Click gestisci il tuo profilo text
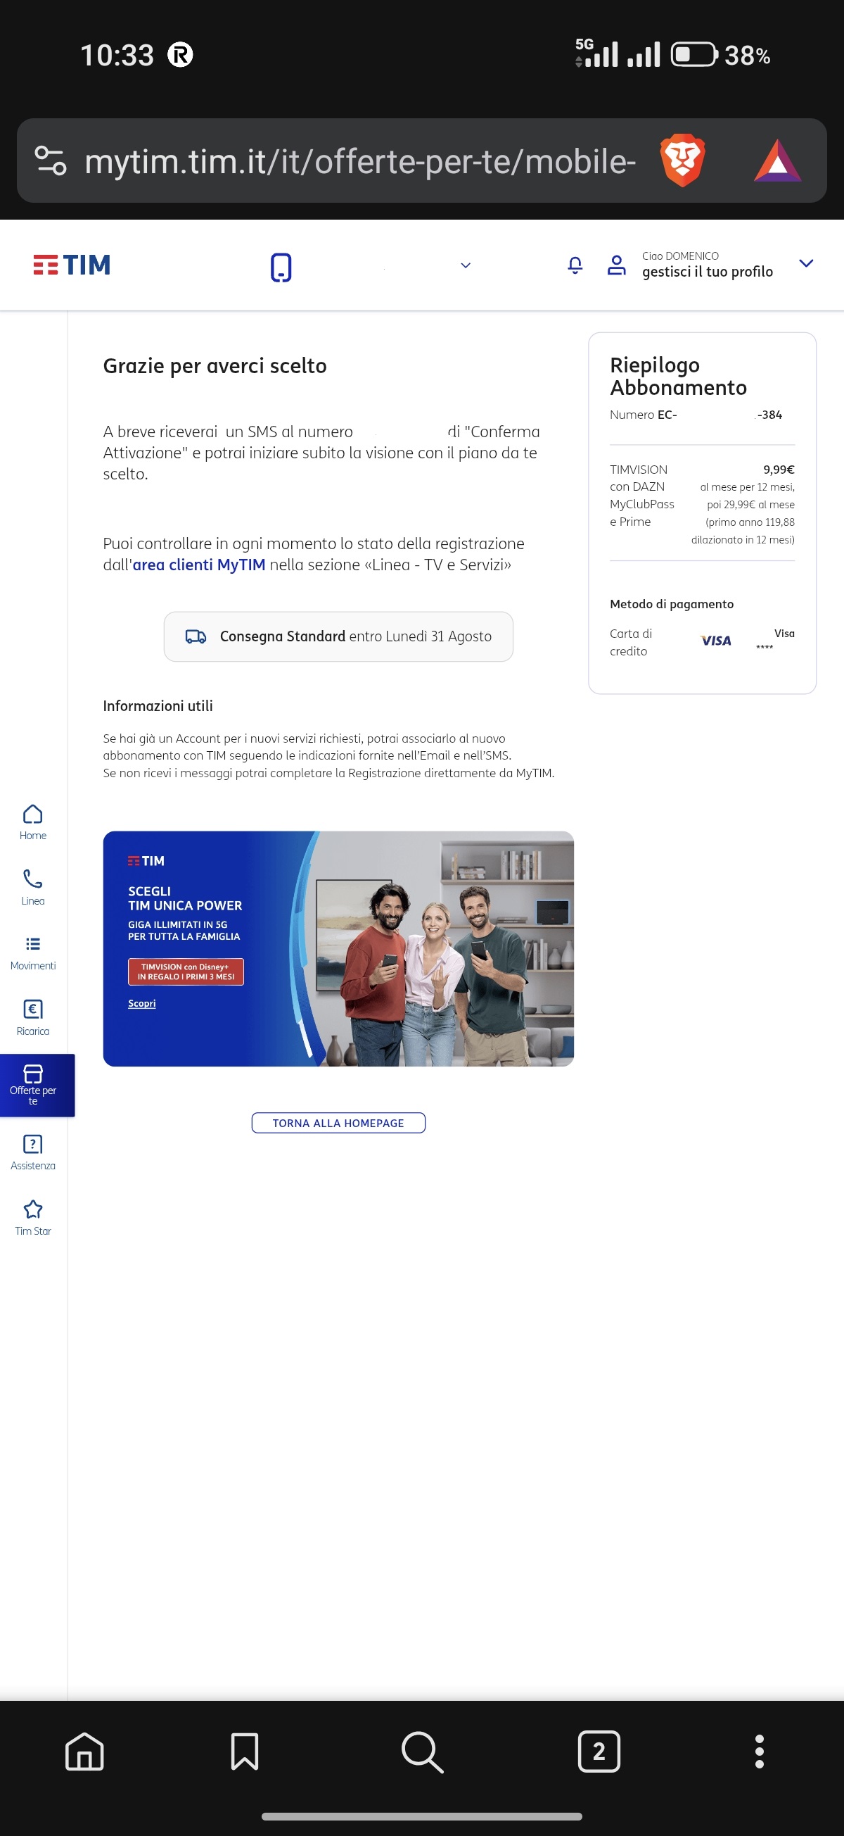The image size is (844, 1836). click(x=708, y=272)
